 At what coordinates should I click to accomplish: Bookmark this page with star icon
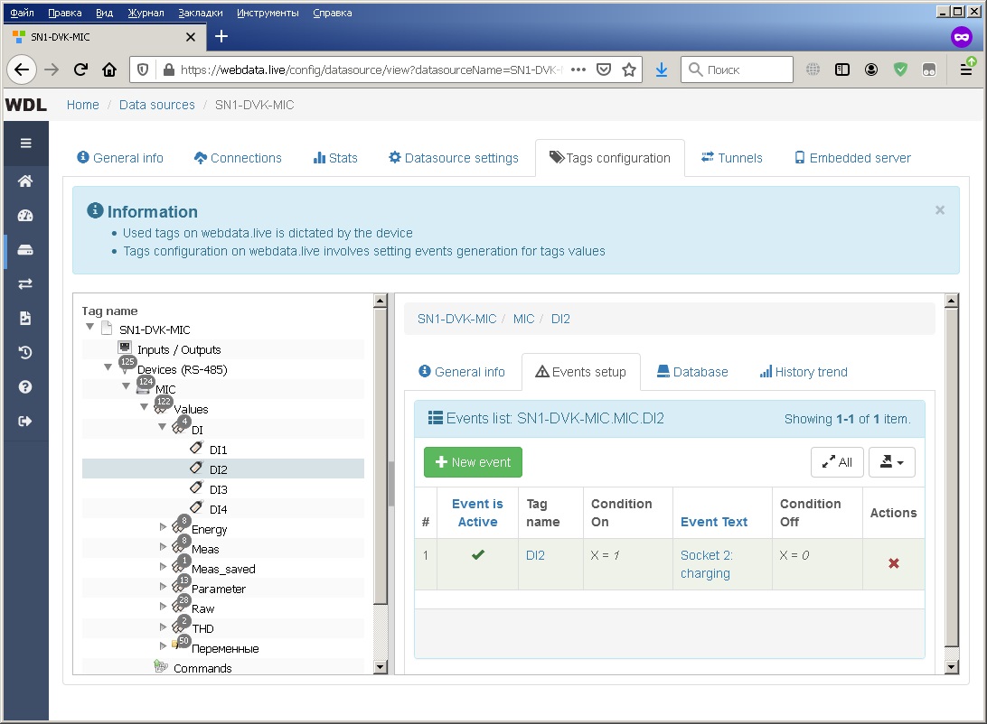[x=629, y=70]
